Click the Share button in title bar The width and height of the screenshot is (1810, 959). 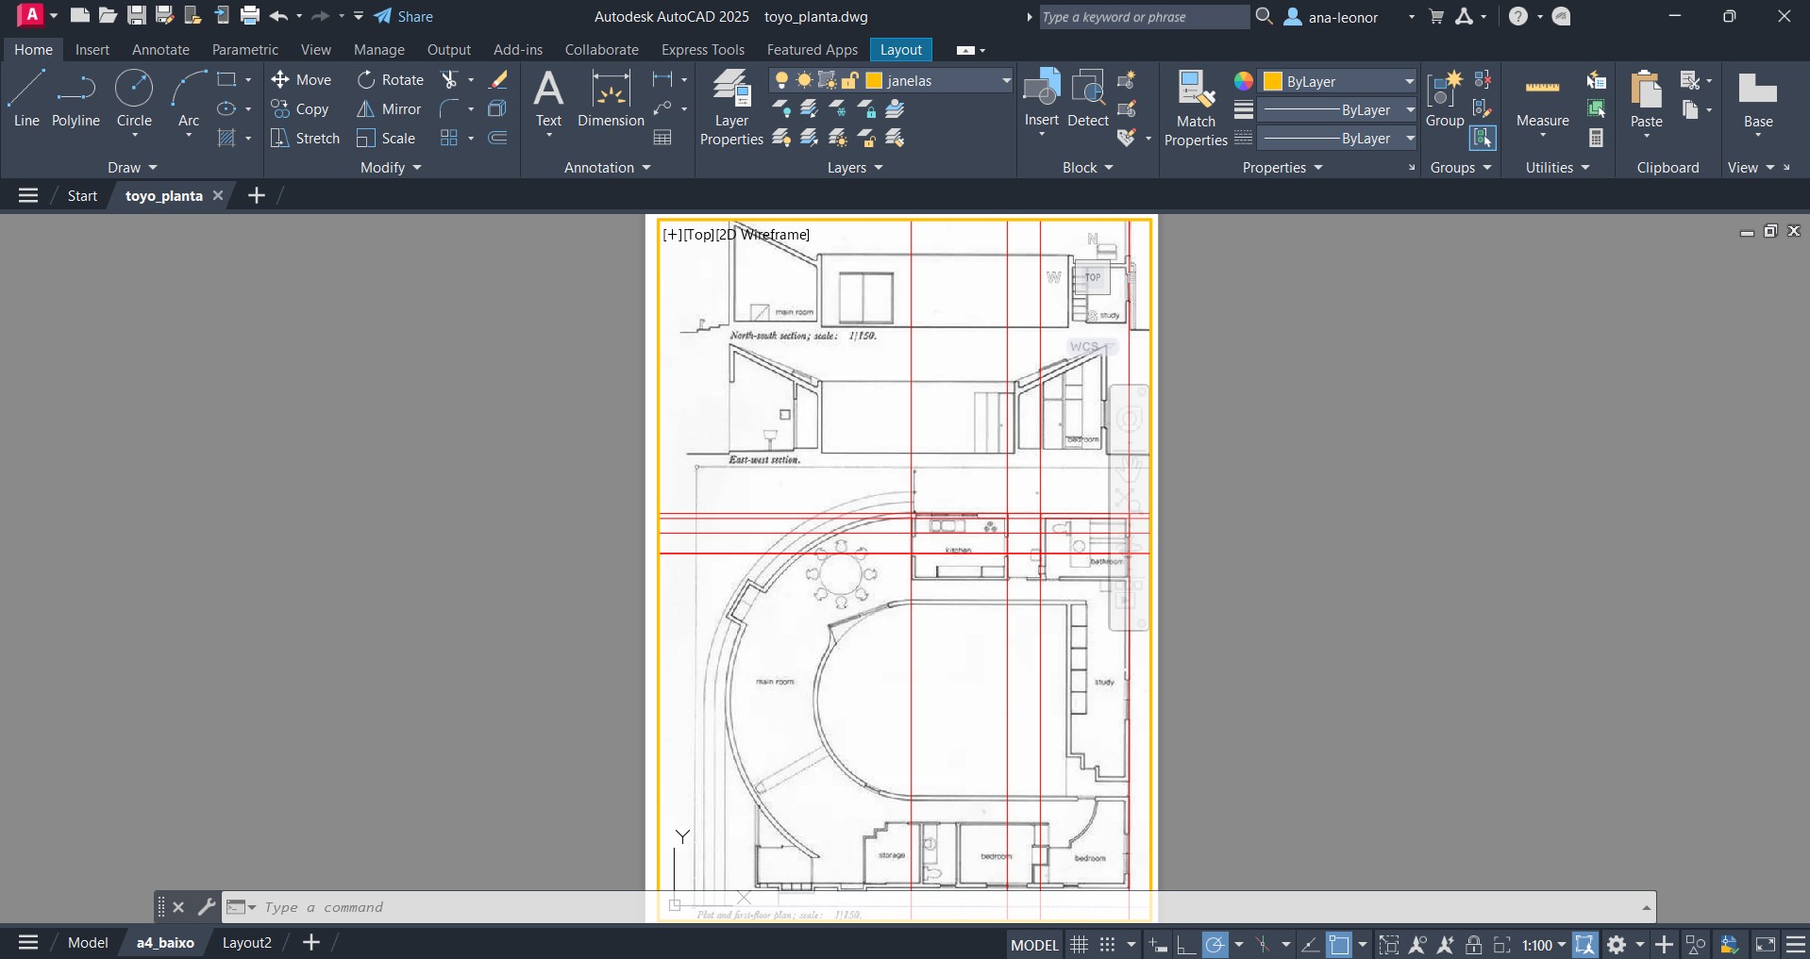[404, 17]
